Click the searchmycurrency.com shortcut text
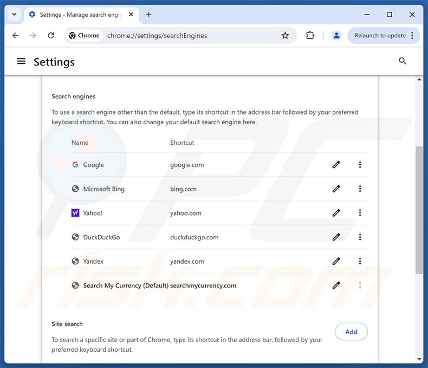Screen dimensions: 428x368 203,285
